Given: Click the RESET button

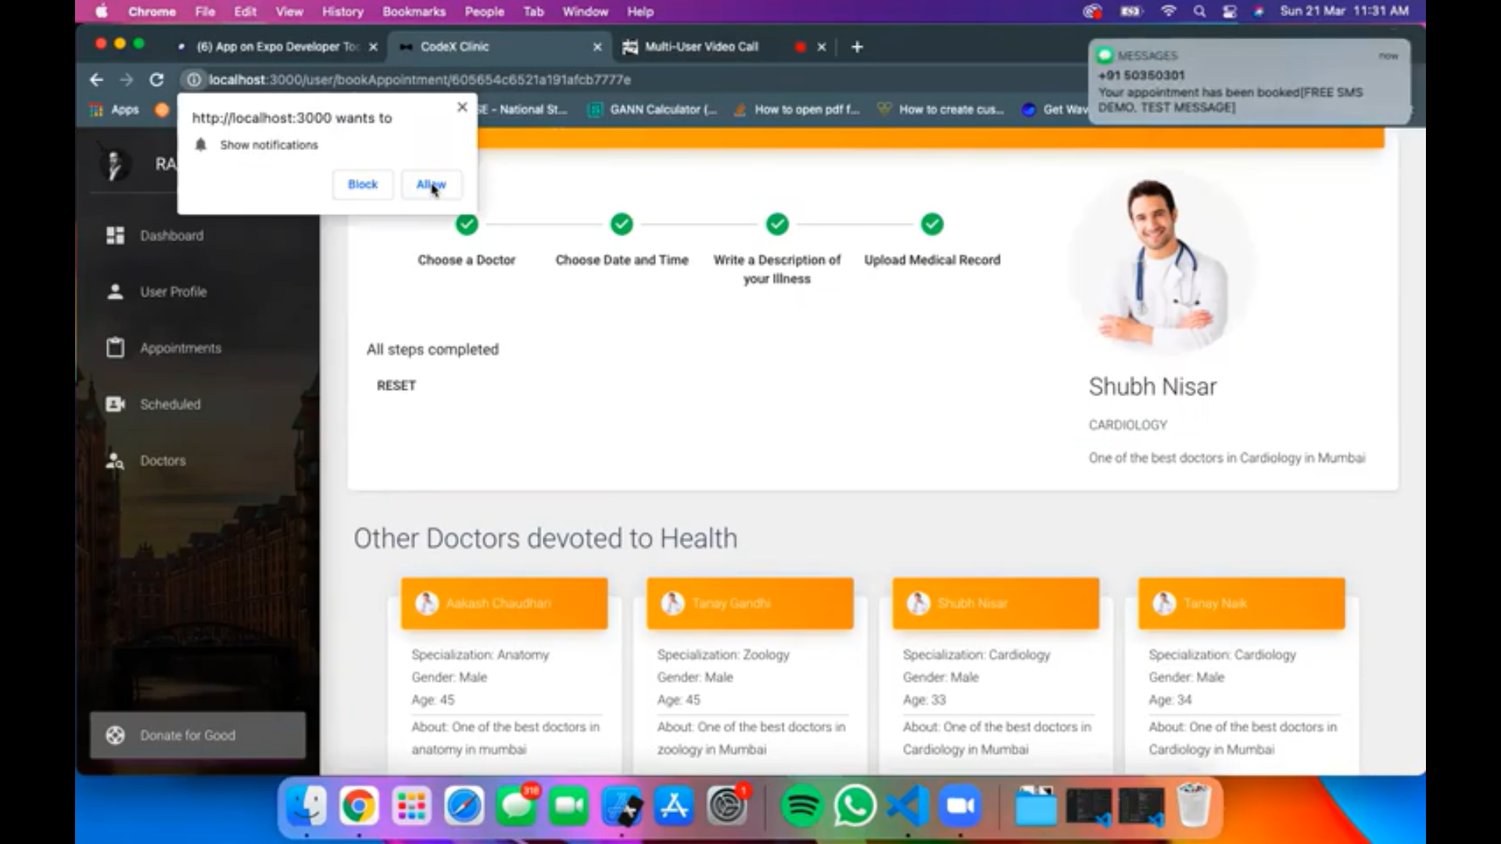Looking at the screenshot, I should [x=396, y=385].
